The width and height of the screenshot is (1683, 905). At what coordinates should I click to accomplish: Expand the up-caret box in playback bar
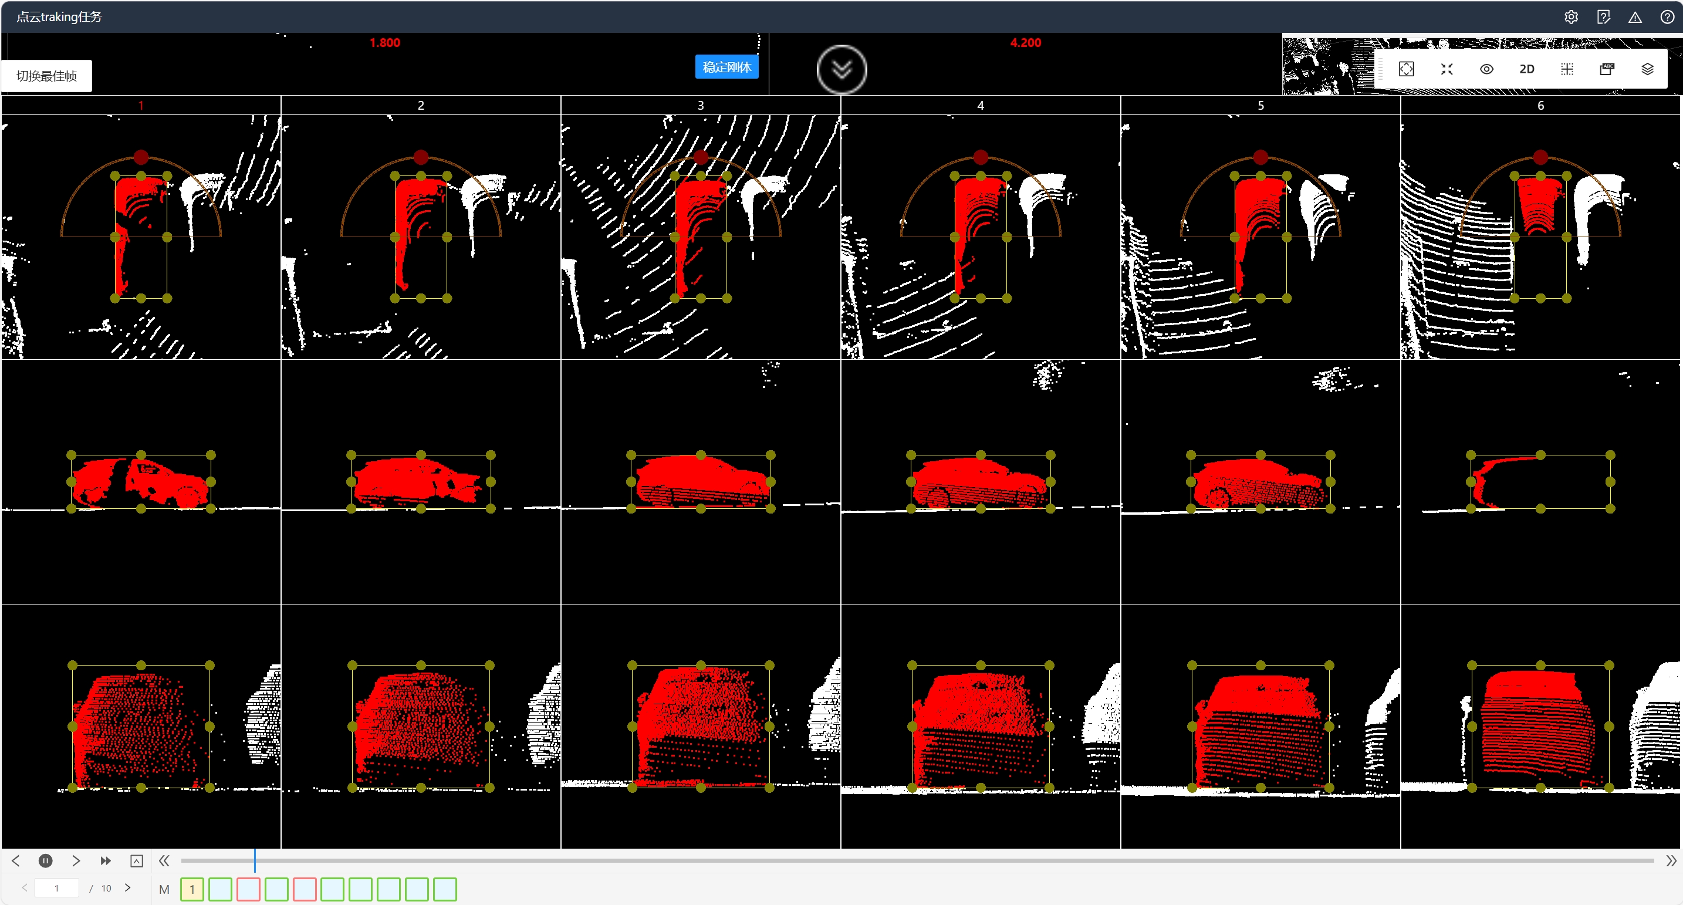point(137,860)
